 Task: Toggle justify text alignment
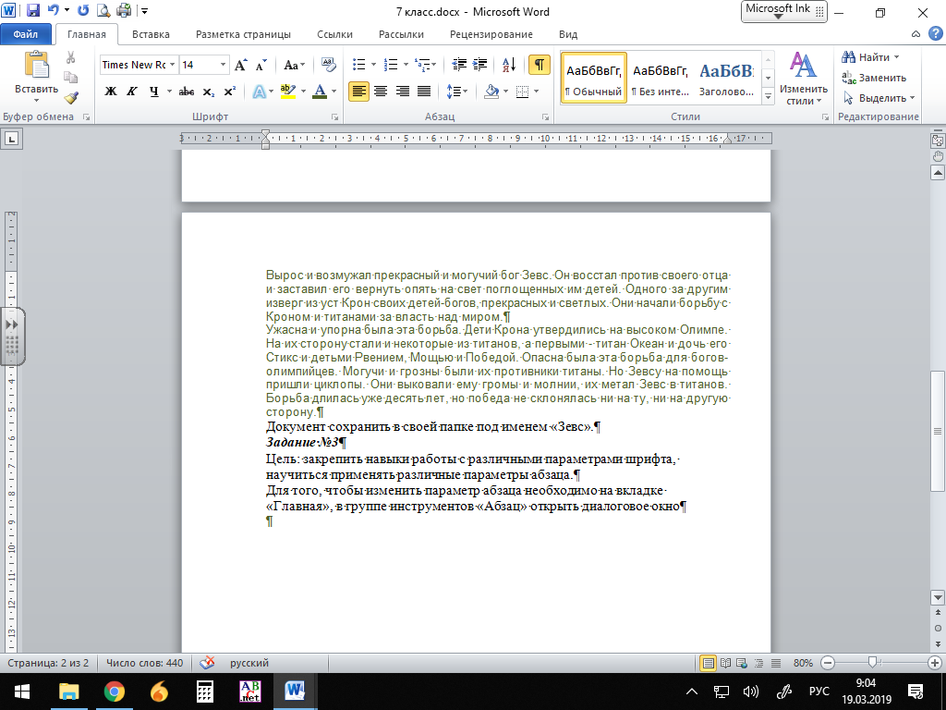(424, 92)
